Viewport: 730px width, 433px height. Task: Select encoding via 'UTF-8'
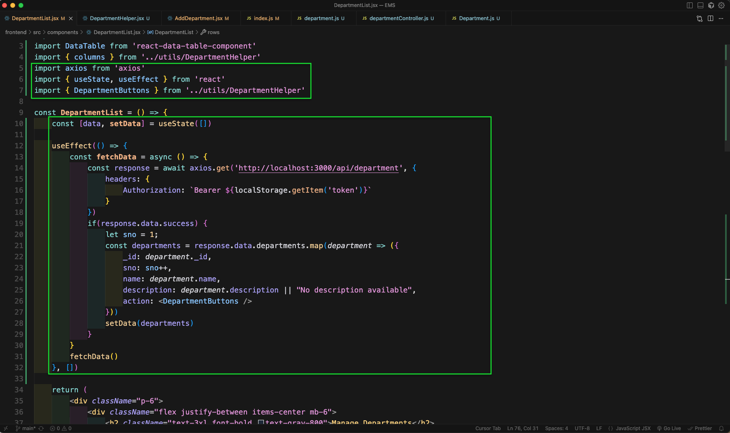[582, 428]
